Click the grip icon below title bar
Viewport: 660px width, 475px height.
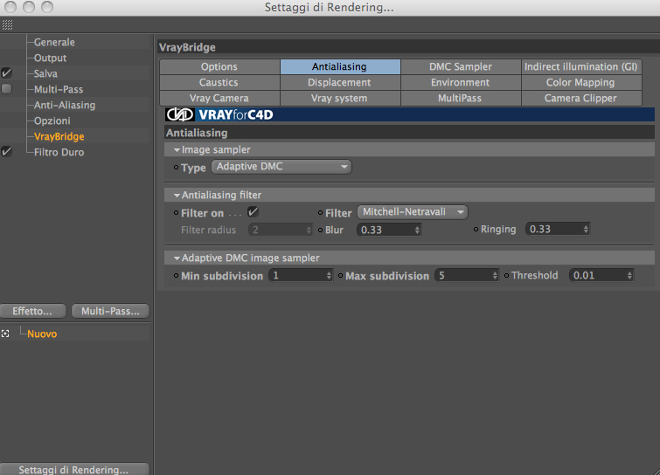[7, 24]
